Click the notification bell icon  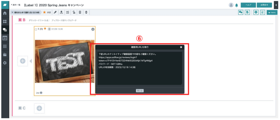pyautogui.click(x=237, y=5)
